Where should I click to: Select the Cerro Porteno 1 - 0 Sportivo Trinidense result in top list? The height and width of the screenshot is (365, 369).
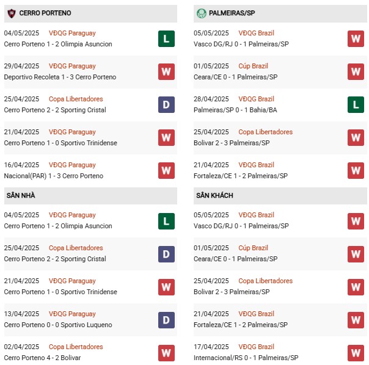60,143
